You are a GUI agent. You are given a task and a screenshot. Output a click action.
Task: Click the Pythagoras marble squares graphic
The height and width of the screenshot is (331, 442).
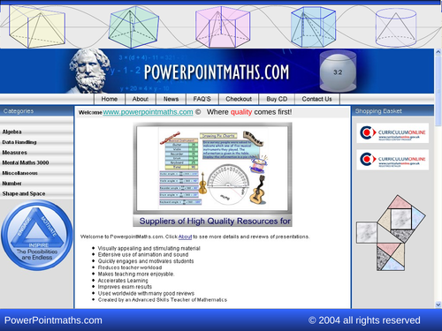tap(391, 233)
